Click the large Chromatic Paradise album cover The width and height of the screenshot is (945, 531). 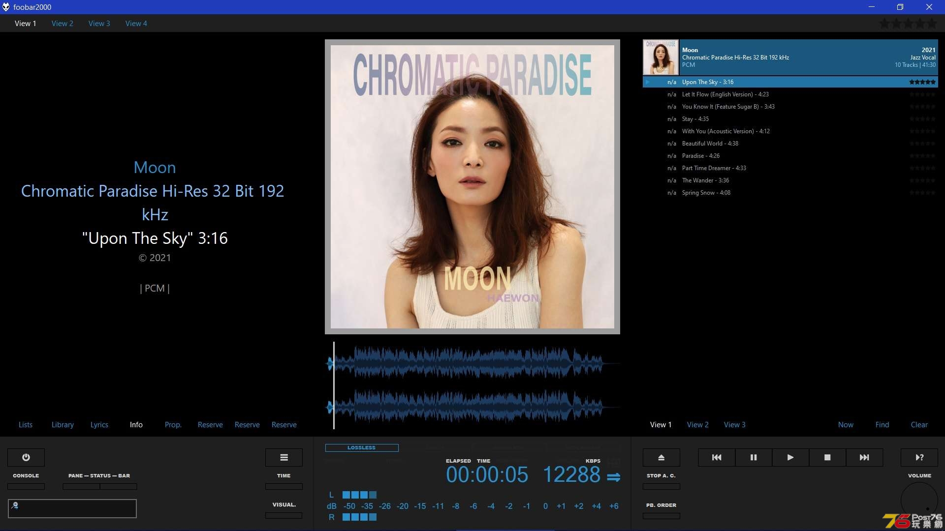(x=472, y=187)
